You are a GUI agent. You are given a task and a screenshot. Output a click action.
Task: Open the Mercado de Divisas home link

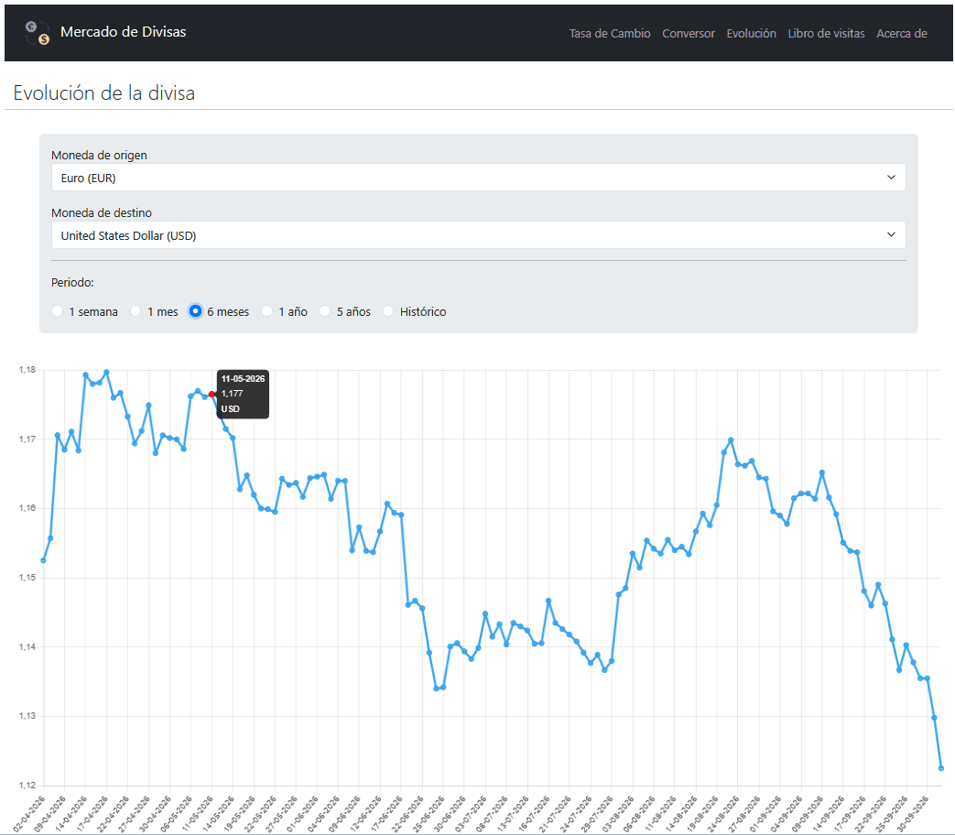tap(123, 32)
